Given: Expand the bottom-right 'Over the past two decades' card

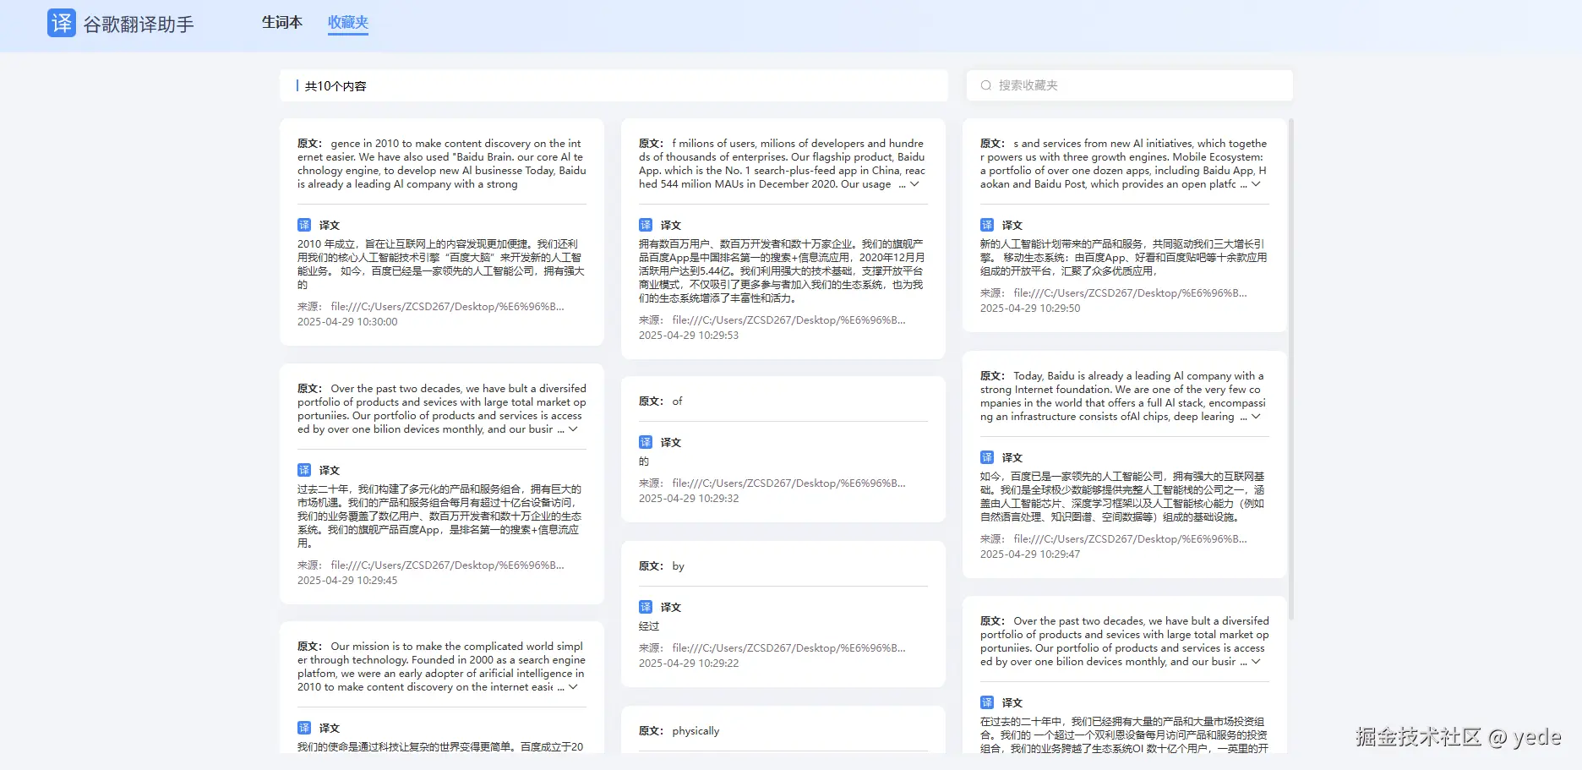Looking at the screenshot, I should (1255, 662).
